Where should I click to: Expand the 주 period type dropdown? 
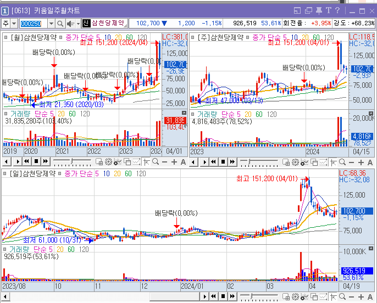coord(14,24)
